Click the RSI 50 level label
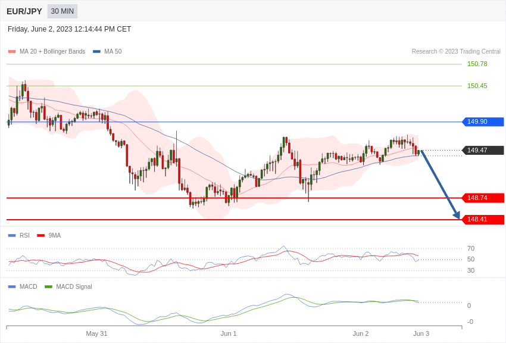Viewport: 506px width, 343px height. (x=471, y=259)
